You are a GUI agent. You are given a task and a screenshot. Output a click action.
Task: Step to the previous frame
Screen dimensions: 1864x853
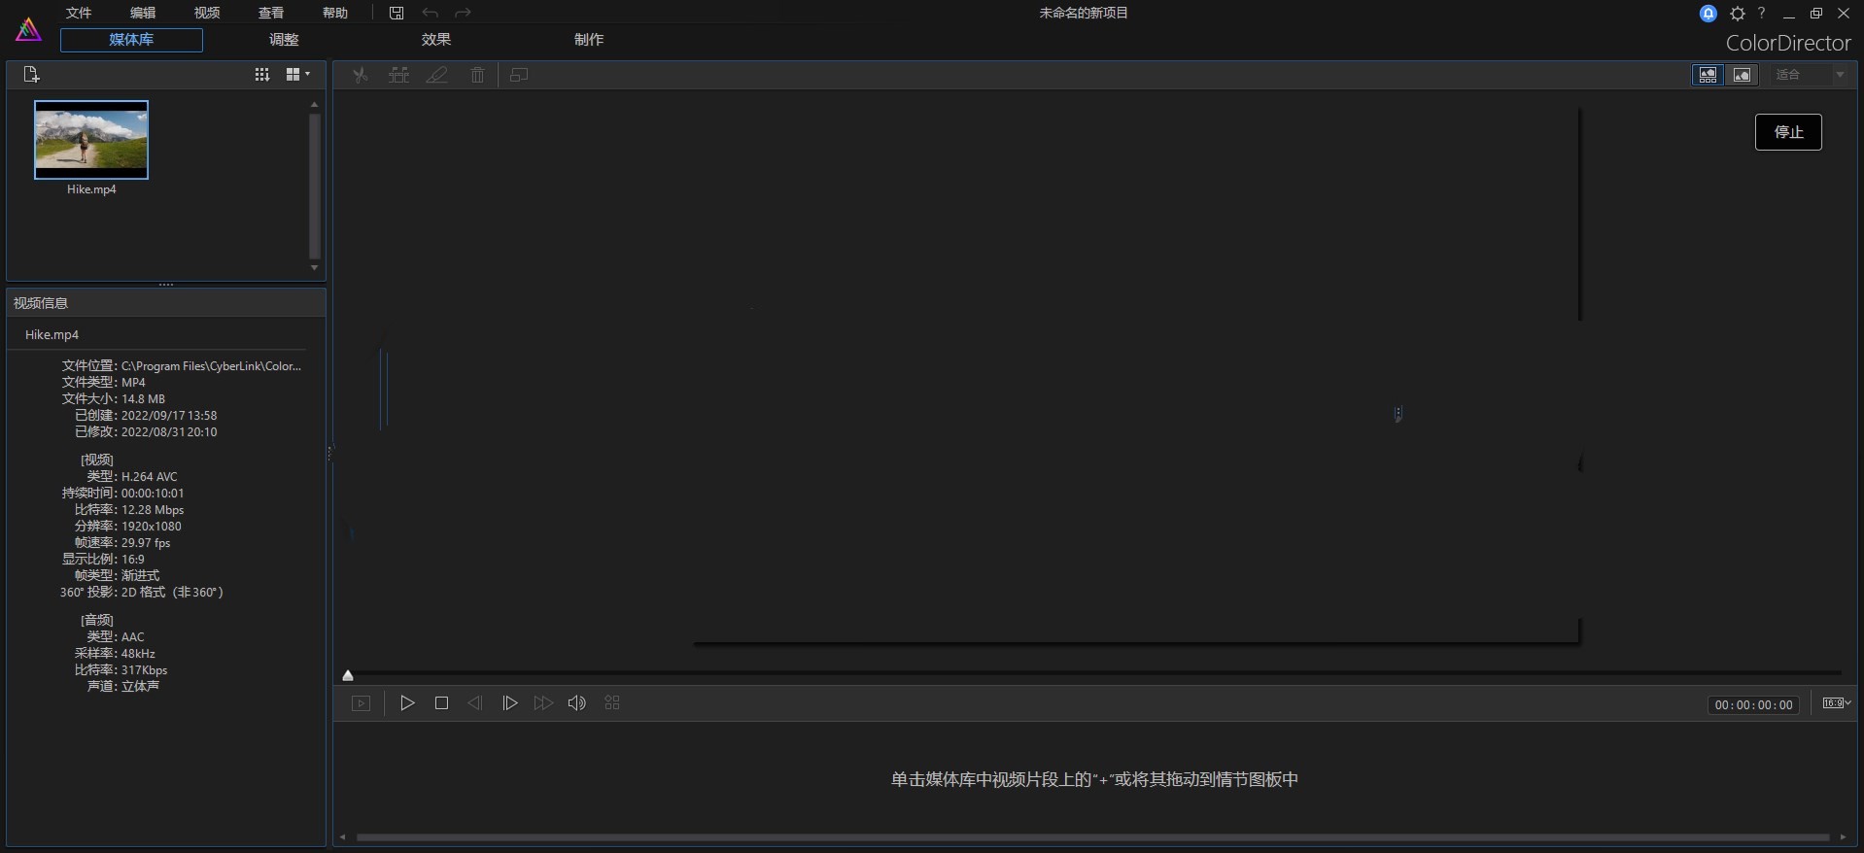click(475, 702)
